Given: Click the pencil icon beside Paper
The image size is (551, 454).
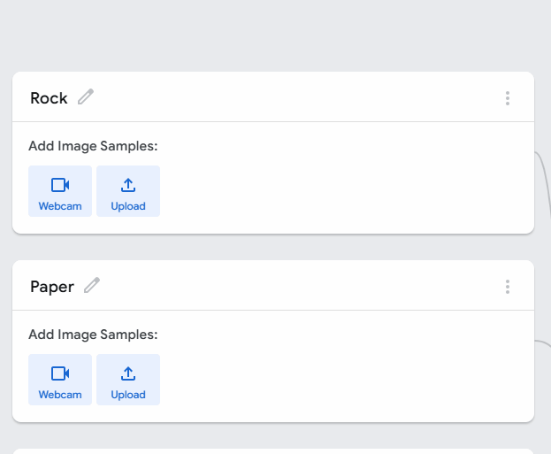Looking at the screenshot, I should coord(92,286).
